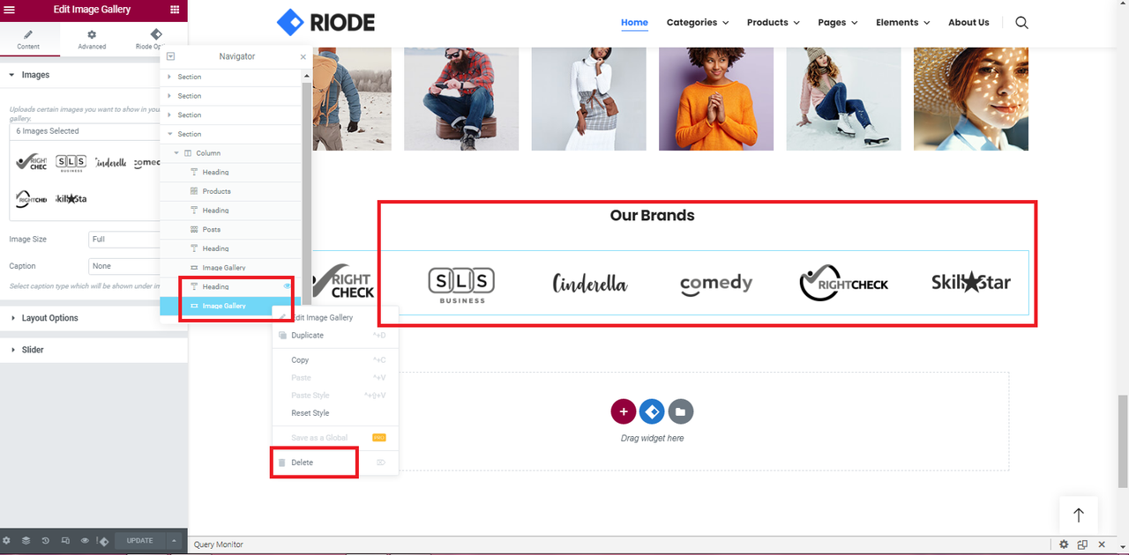The width and height of the screenshot is (1129, 555).
Task: Click the blue Riode studio button
Action: pyautogui.click(x=652, y=411)
